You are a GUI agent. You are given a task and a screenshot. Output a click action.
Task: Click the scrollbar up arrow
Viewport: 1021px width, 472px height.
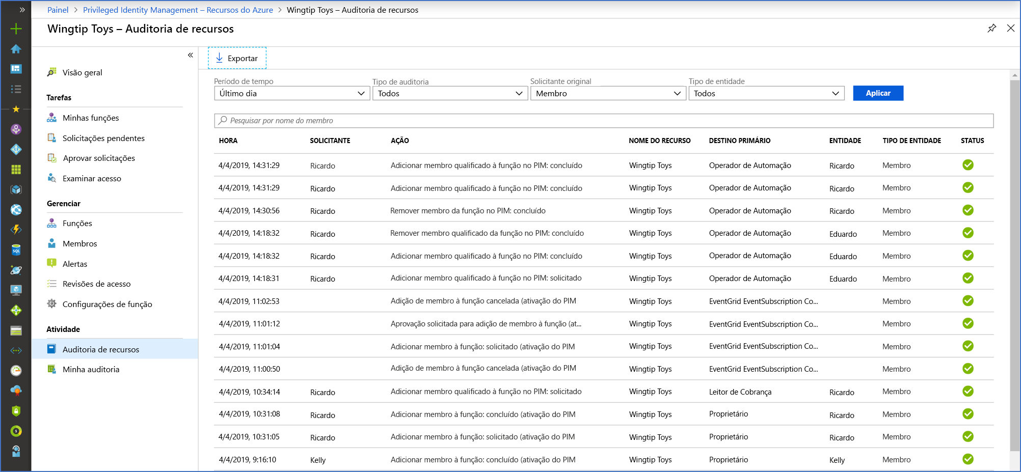click(x=1014, y=75)
